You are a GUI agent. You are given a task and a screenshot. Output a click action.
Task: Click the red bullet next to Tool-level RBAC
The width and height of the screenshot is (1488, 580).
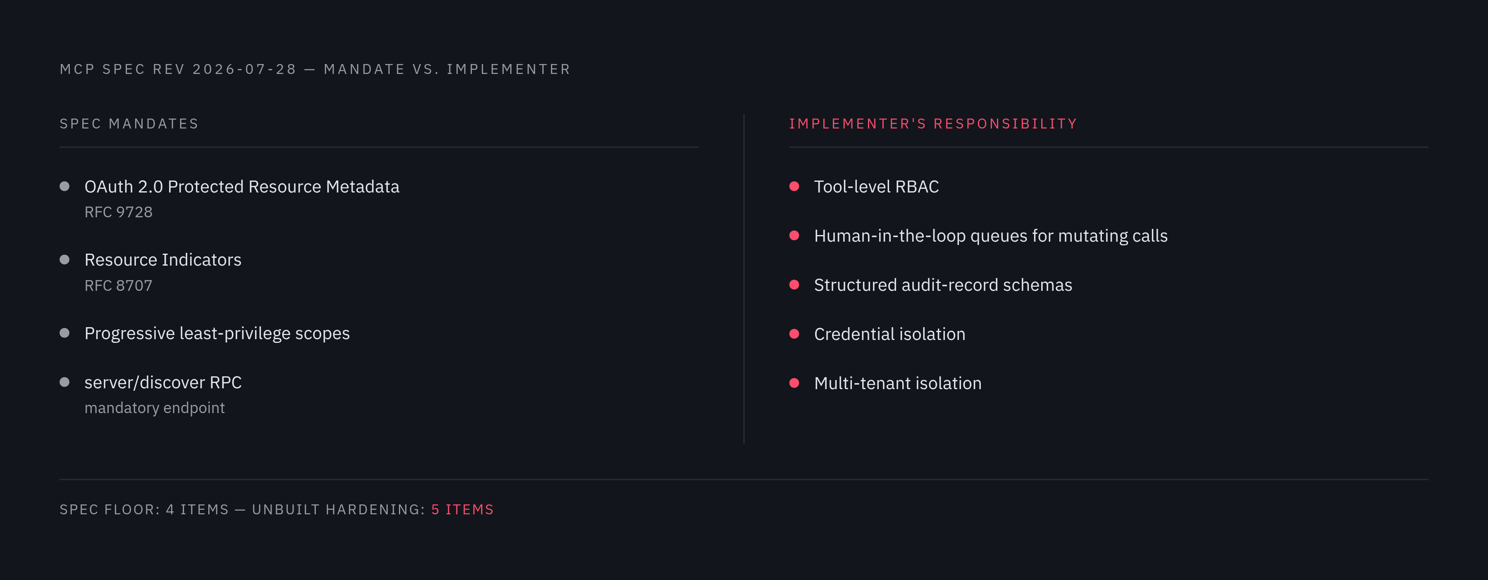[794, 186]
